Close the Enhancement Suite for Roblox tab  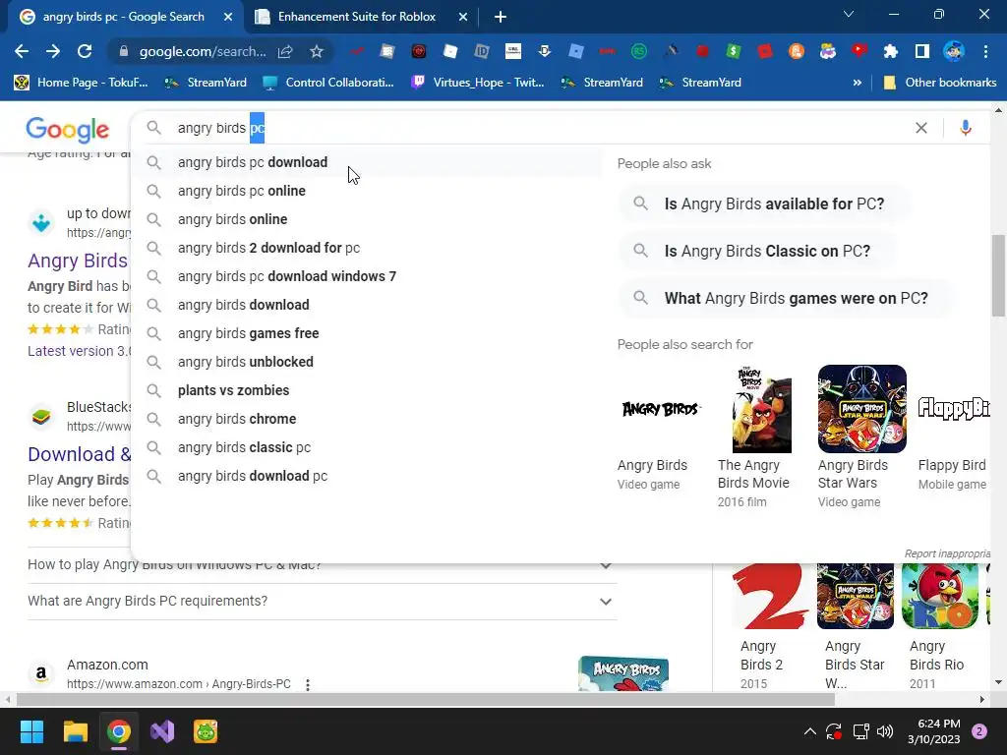[463, 17]
